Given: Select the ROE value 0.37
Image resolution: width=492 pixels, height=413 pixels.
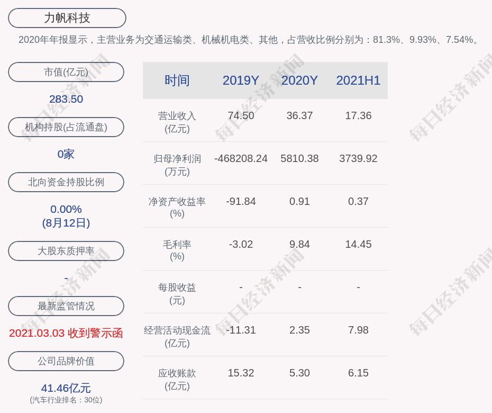Looking at the screenshot, I should [x=358, y=201].
